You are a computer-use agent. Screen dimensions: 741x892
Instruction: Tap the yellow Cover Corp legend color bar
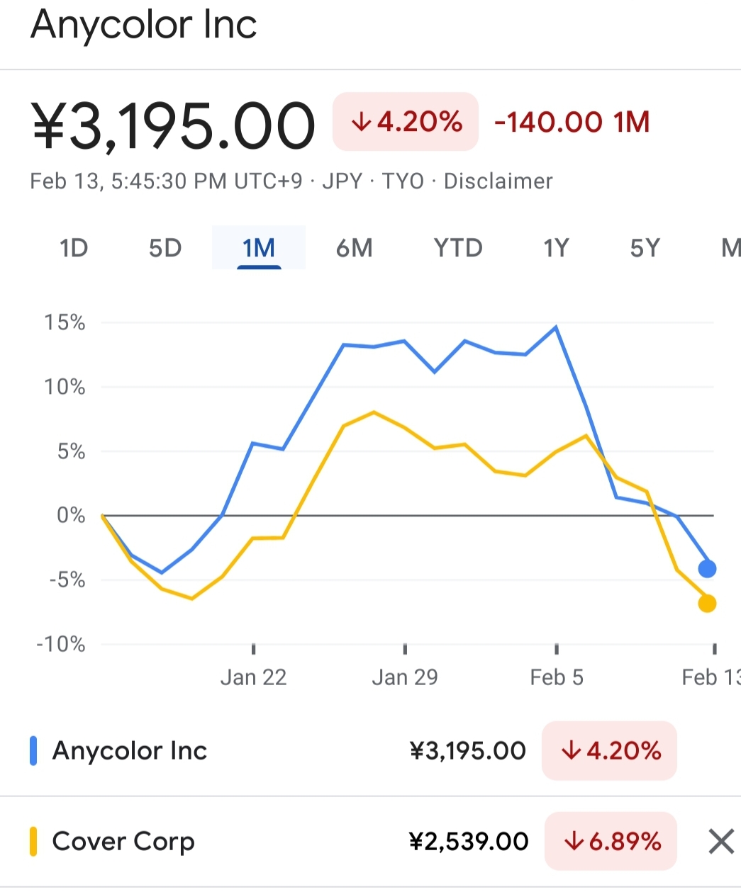33,842
